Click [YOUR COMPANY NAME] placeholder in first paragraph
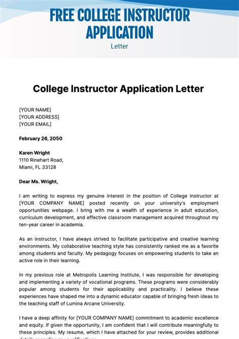Image resolution: width=239 pixels, height=339 pixels. (51, 203)
